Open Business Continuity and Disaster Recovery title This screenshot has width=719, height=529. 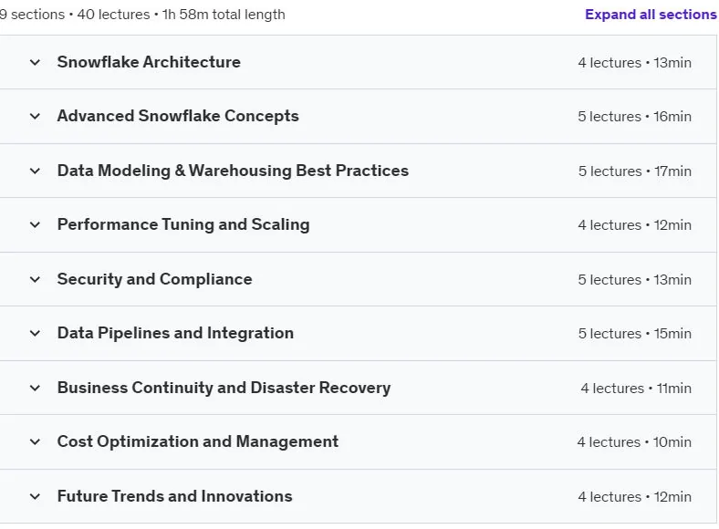point(224,388)
